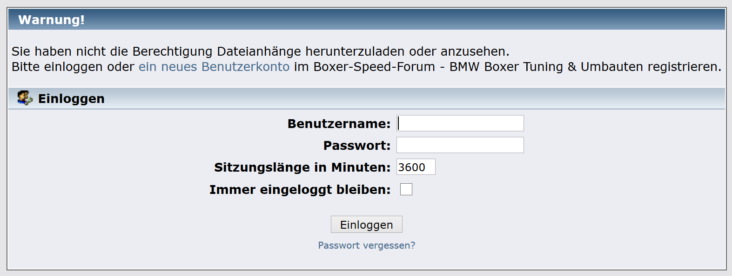Click the Bitte einloggen oder text
Screen dimensions: 732x276
tap(73, 67)
